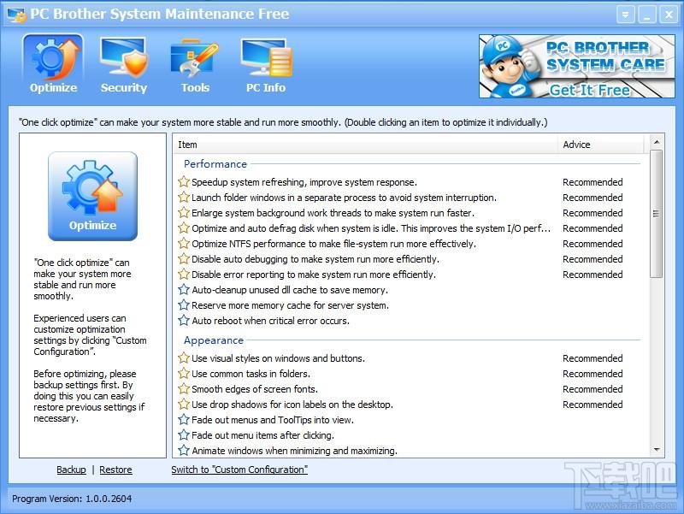Close the PC Brother window
The width and height of the screenshot is (684, 514).
coord(669,15)
